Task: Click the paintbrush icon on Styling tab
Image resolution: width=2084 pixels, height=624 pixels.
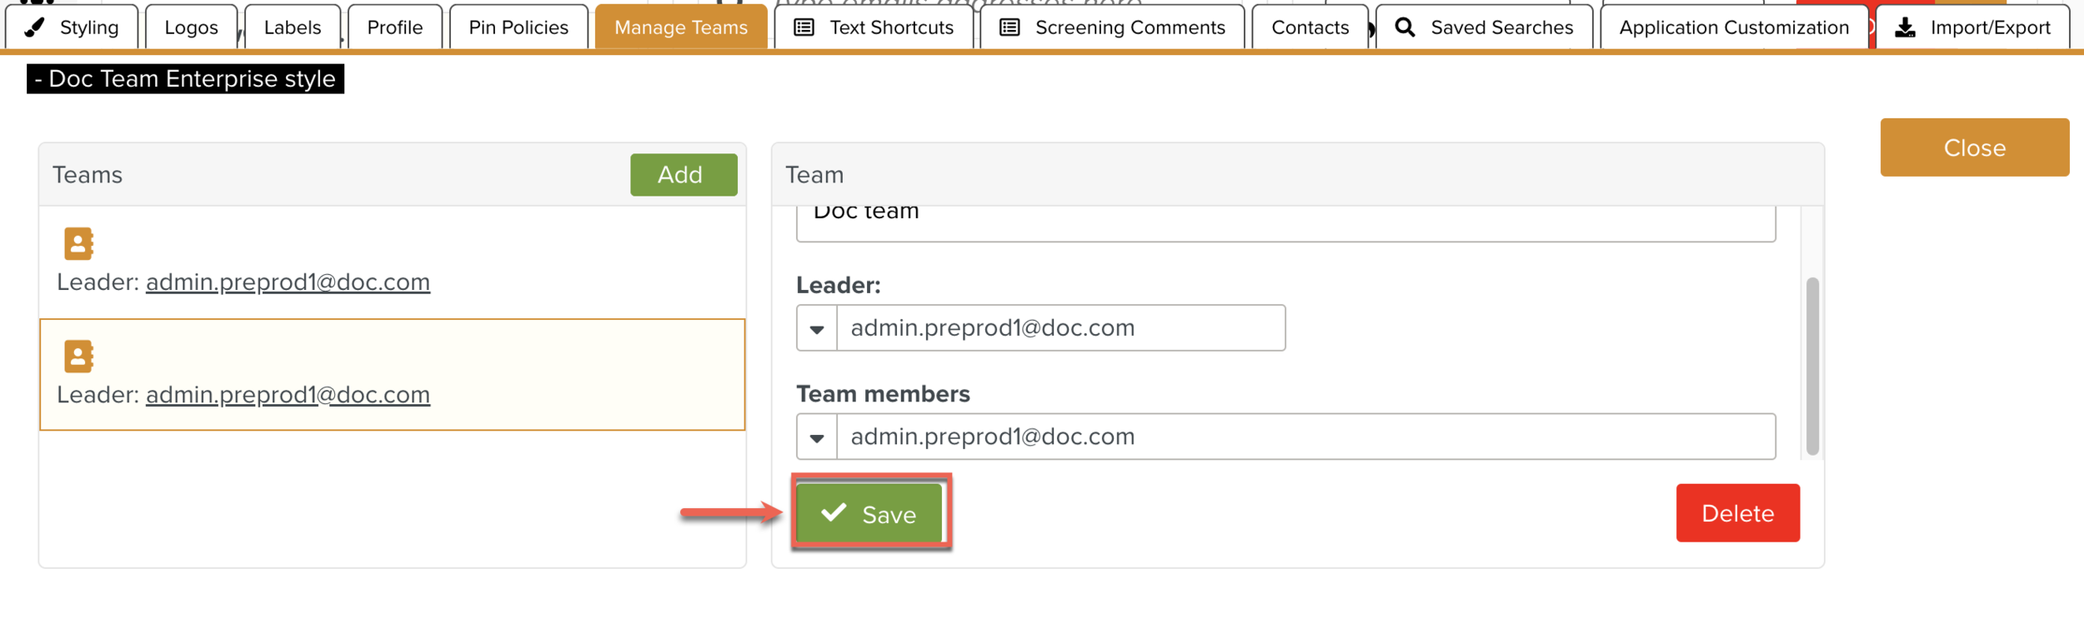Action: click(x=35, y=27)
